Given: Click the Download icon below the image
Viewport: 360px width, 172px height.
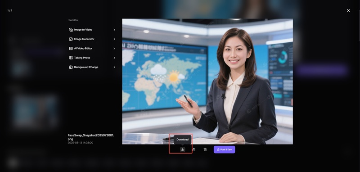Looking at the screenshot, I should tap(183, 150).
